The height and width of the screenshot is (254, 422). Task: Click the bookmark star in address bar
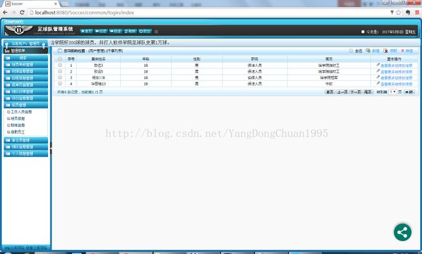(399, 12)
